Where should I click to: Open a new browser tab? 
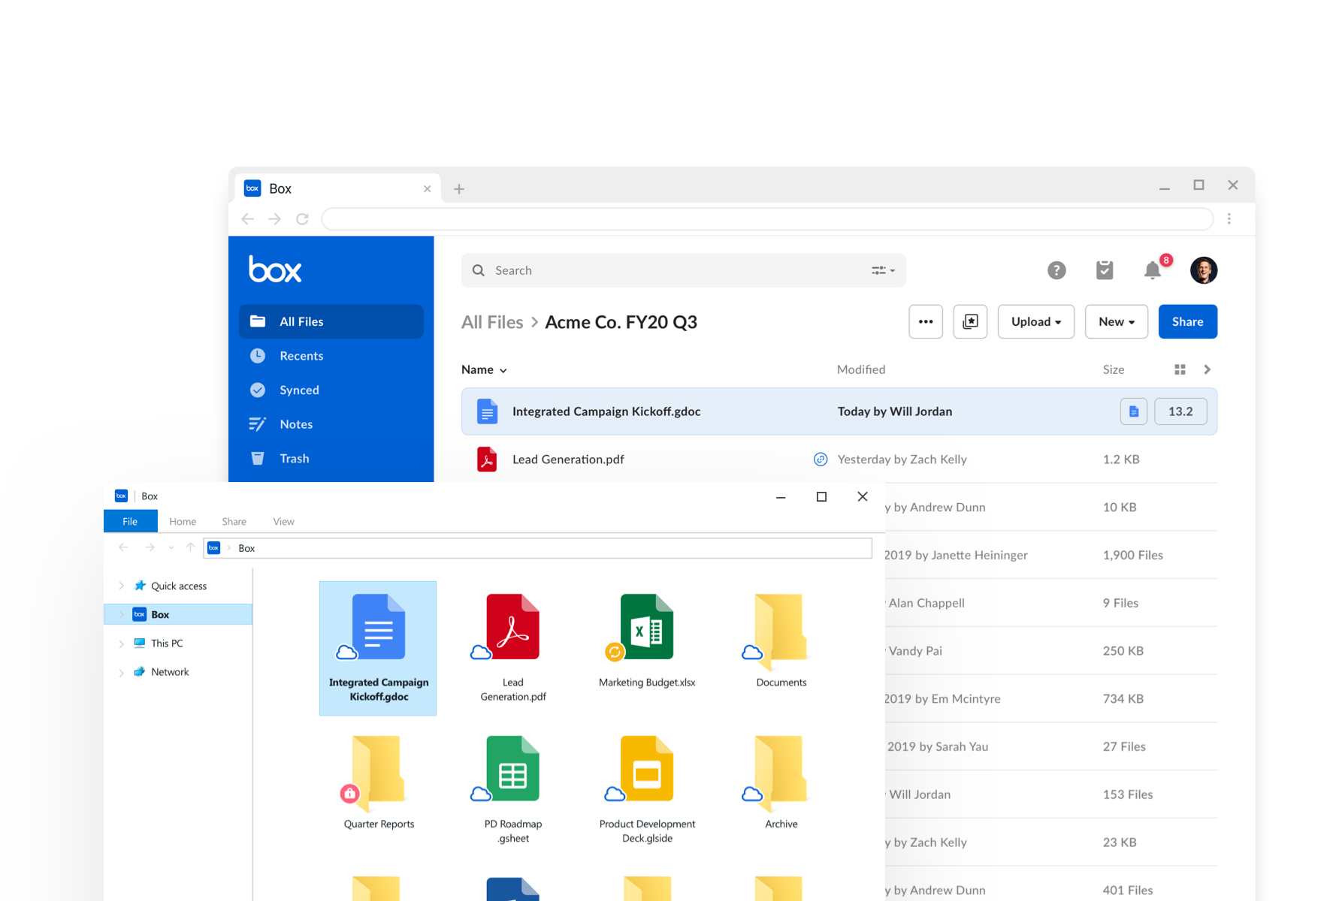pyautogui.click(x=459, y=189)
